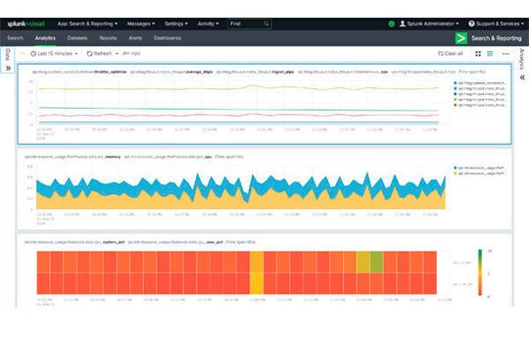Select the Analytics tab
The height and width of the screenshot is (353, 529).
(45, 38)
